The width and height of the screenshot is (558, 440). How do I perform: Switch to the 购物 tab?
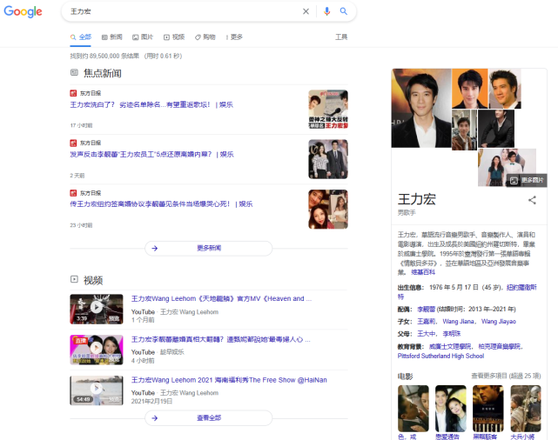click(205, 37)
